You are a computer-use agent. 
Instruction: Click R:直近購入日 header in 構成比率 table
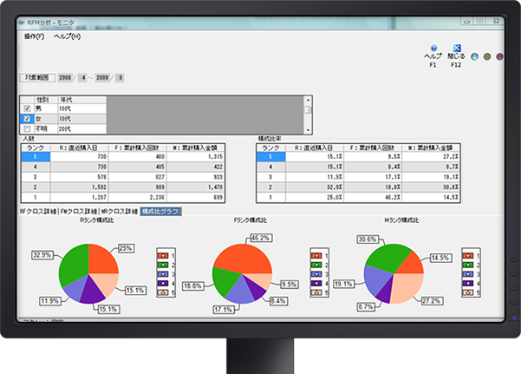315,148
